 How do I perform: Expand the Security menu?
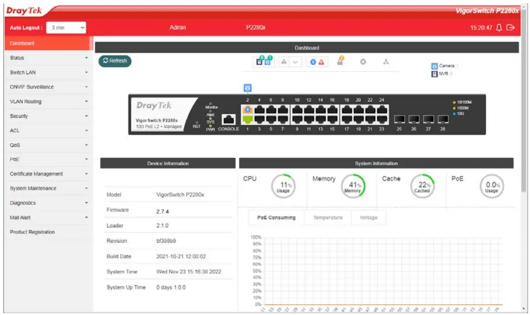pyautogui.click(x=49, y=116)
